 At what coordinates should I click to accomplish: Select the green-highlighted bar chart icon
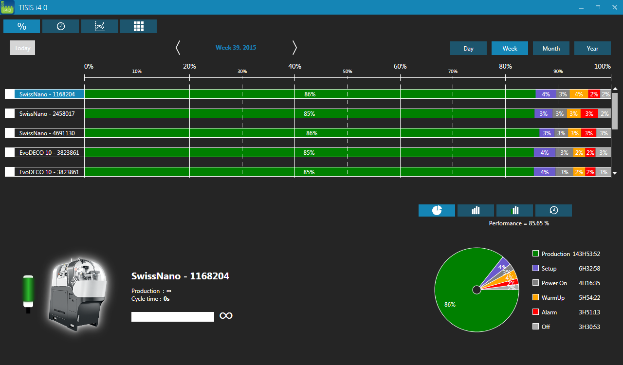(x=514, y=210)
